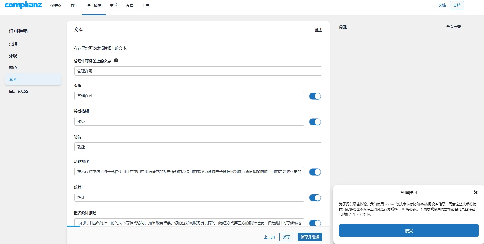Disable the 接受按钮 toggle
The image size is (484, 244).
(315, 122)
